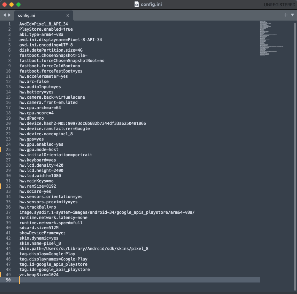Click line 'hw.device.name=pixel_8'

[46, 134]
